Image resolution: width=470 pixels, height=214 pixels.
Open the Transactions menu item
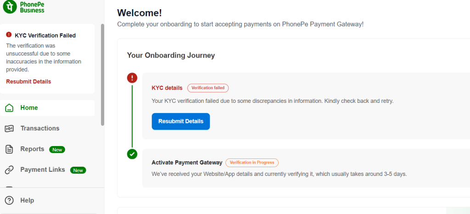coord(40,129)
